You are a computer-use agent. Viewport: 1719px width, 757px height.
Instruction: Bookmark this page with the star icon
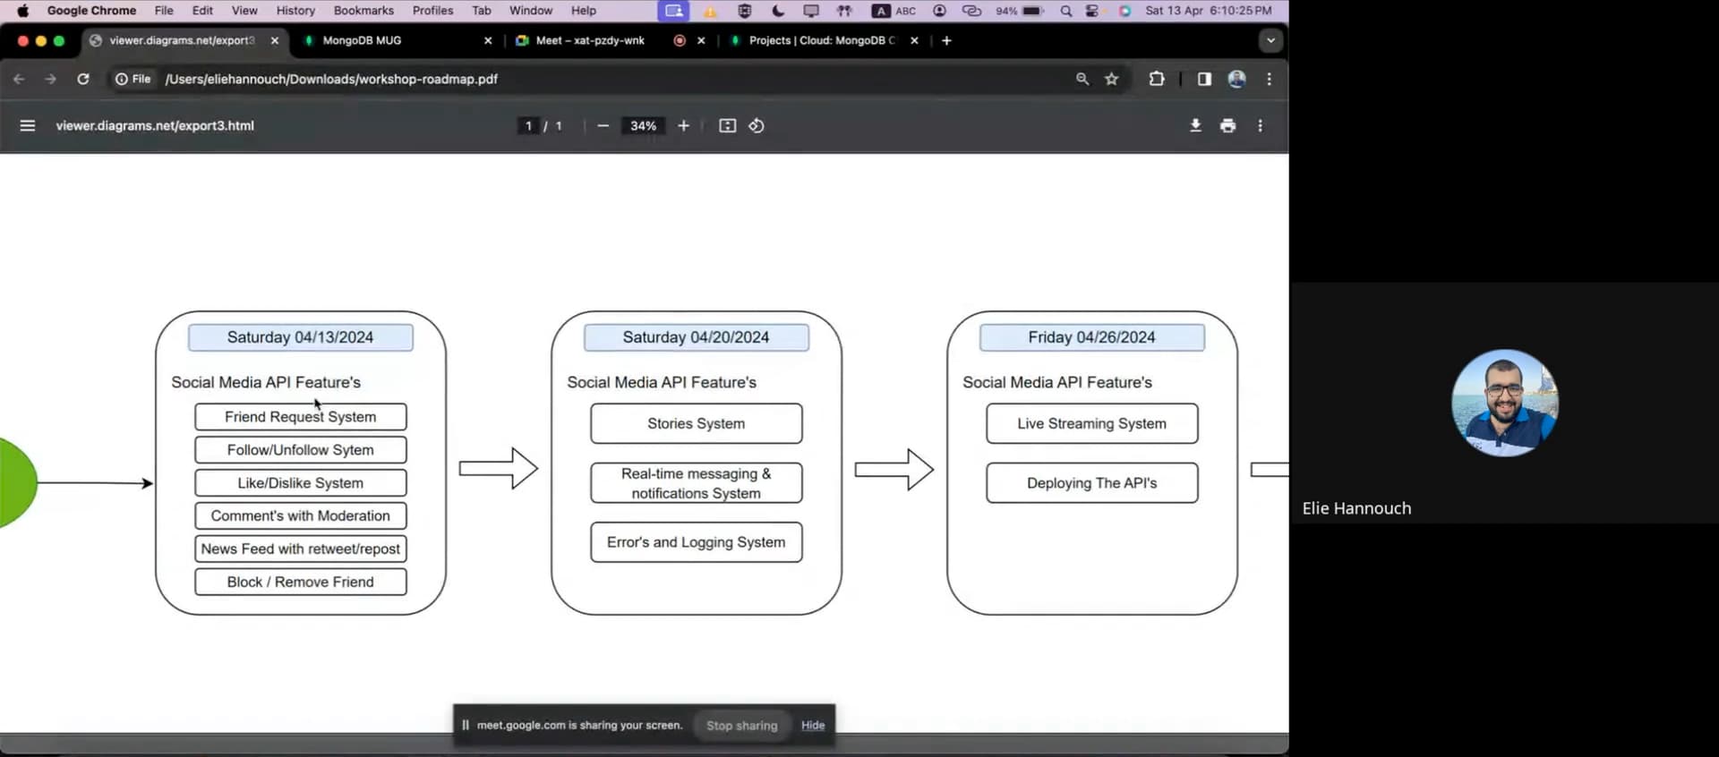(x=1111, y=79)
